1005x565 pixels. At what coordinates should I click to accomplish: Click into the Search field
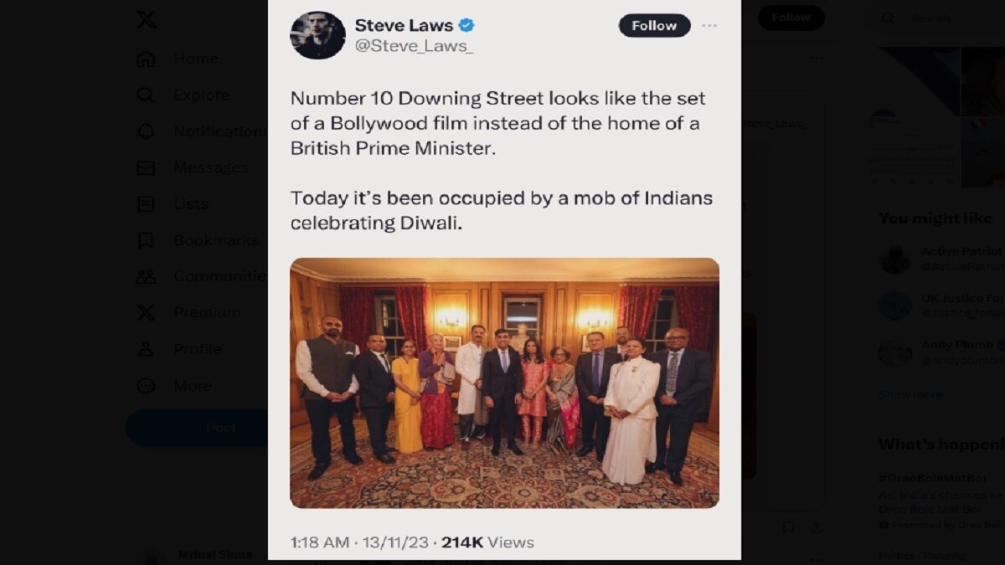938,18
